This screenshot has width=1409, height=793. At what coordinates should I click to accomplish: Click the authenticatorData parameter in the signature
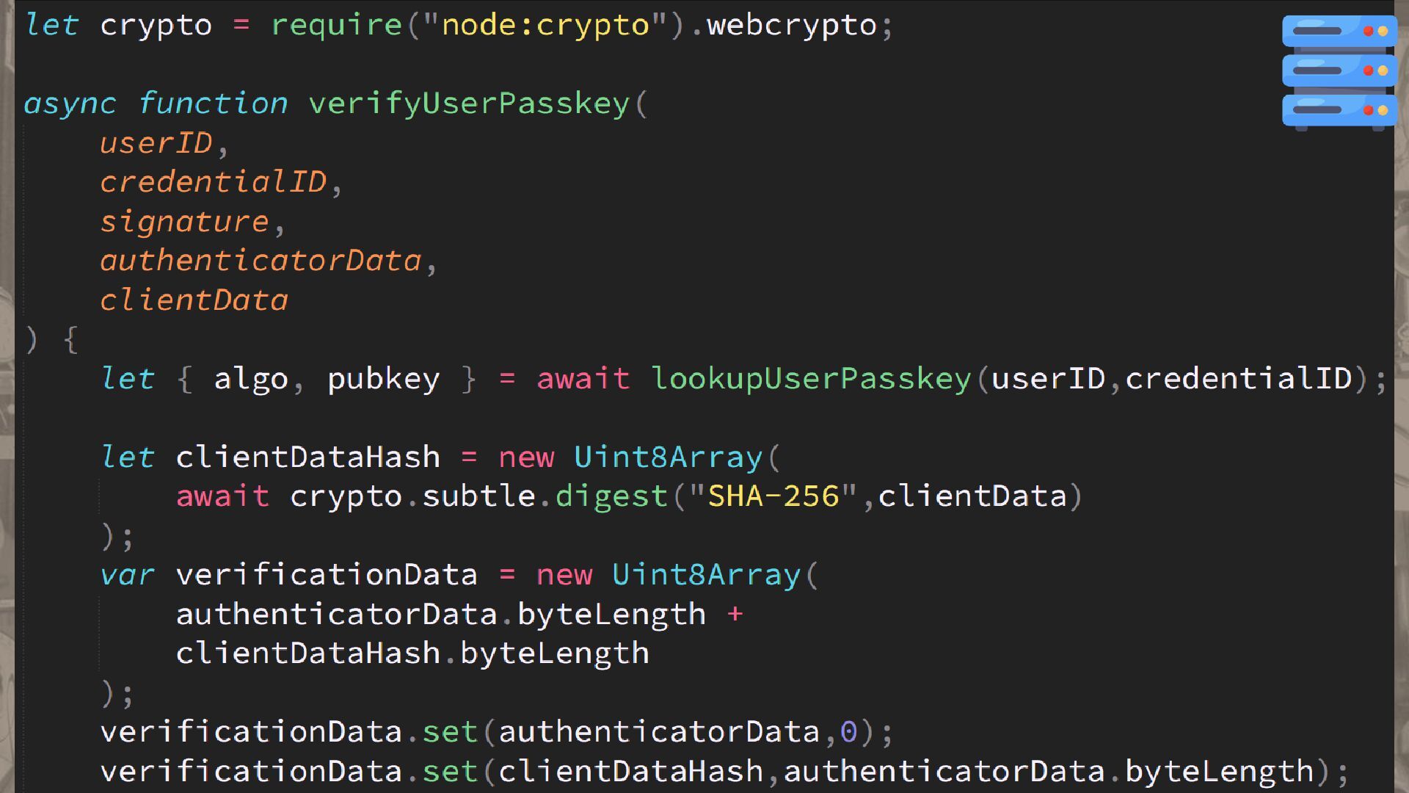coord(261,261)
